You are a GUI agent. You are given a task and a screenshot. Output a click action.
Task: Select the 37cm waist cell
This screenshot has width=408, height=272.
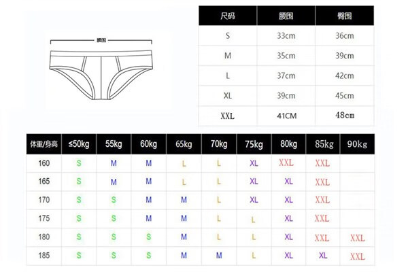click(286, 75)
